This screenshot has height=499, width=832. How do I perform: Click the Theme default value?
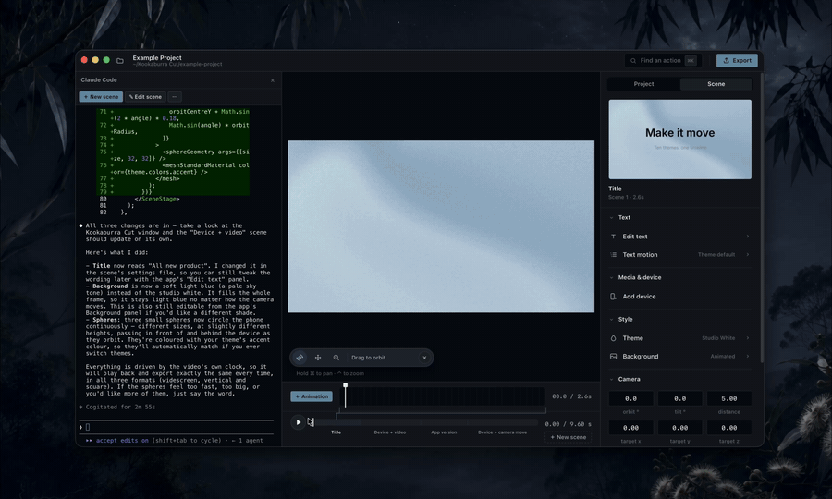click(716, 254)
